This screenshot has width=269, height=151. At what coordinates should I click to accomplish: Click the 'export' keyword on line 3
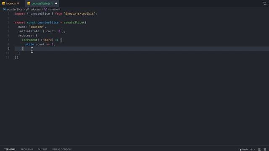20,22
